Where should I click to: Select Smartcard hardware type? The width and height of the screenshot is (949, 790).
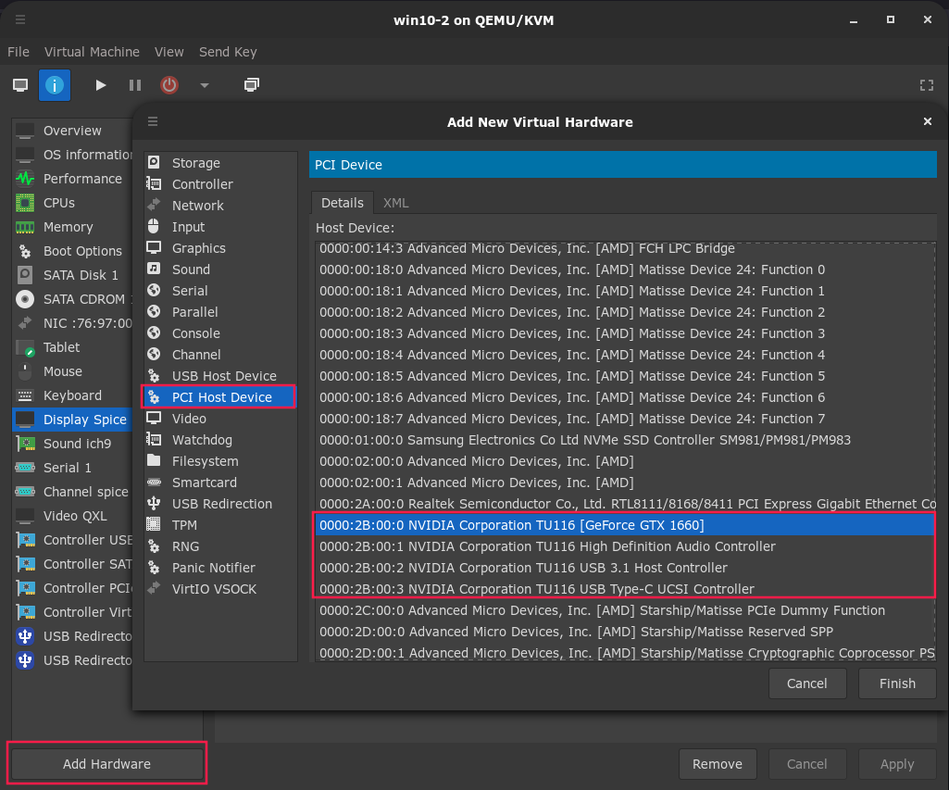[x=221, y=483]
